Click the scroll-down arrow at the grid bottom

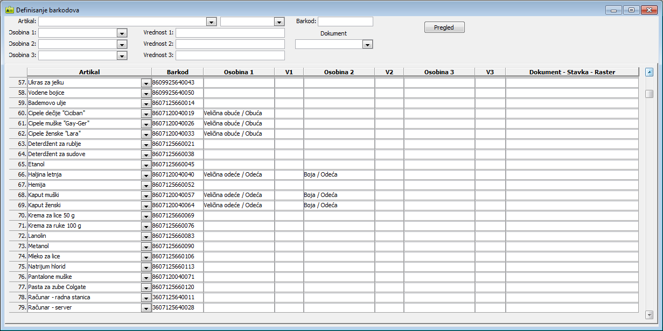(x=649, y=315)
